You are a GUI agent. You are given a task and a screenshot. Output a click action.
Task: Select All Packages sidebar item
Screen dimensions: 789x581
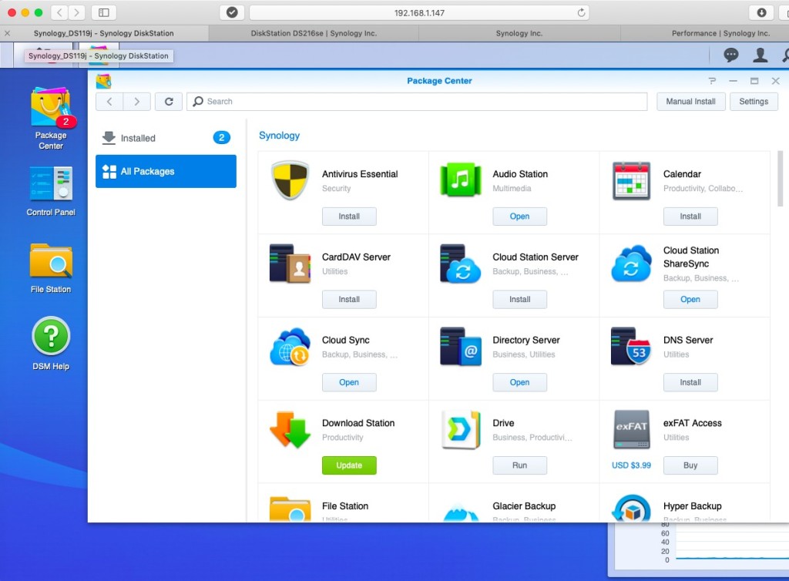[166, 171]
